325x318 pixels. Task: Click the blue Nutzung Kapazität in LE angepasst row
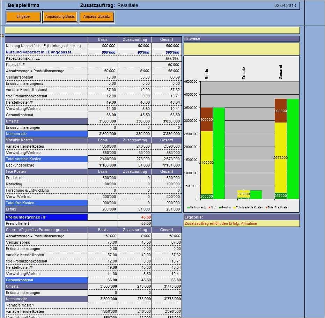[x=45, y=52]
